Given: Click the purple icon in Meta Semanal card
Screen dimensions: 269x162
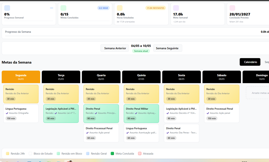Looking at the screenshot, I should tap(176, 8).
